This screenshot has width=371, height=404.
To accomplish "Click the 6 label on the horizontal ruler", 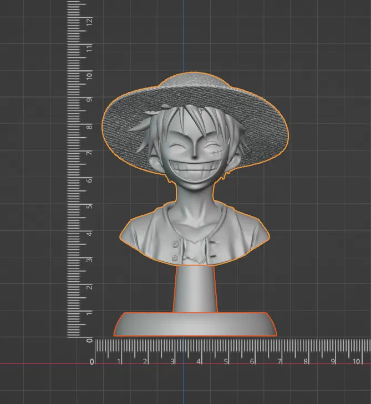I will point(252,361).
